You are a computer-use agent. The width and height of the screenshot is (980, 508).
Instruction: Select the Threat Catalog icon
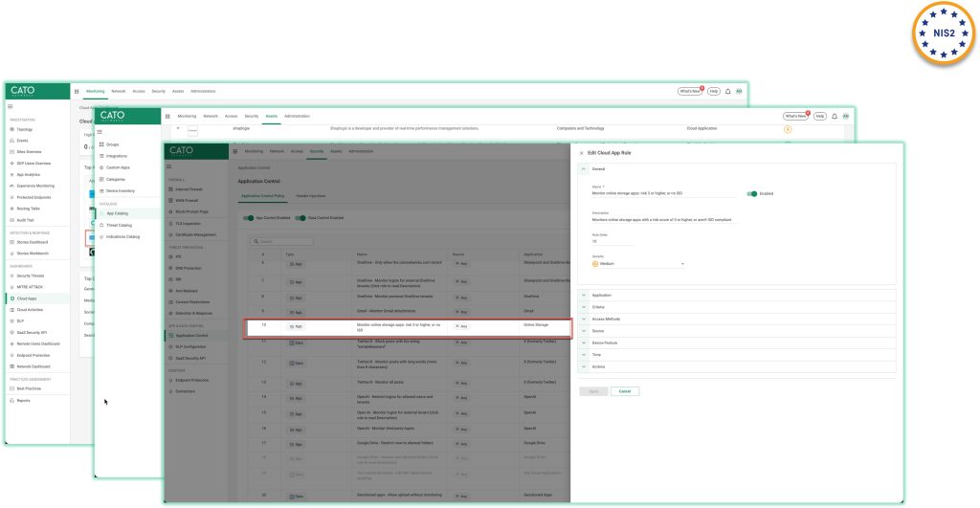pyautogui.click(x=101, y=225)
